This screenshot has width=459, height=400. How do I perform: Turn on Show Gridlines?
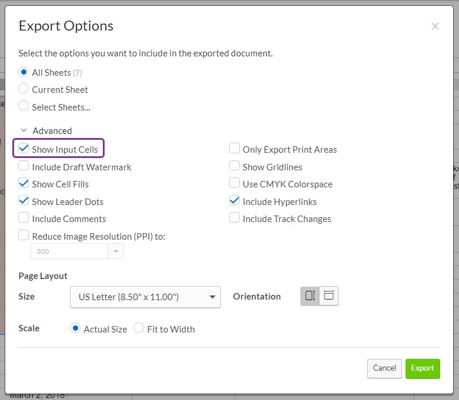click(x=234, y=167)
